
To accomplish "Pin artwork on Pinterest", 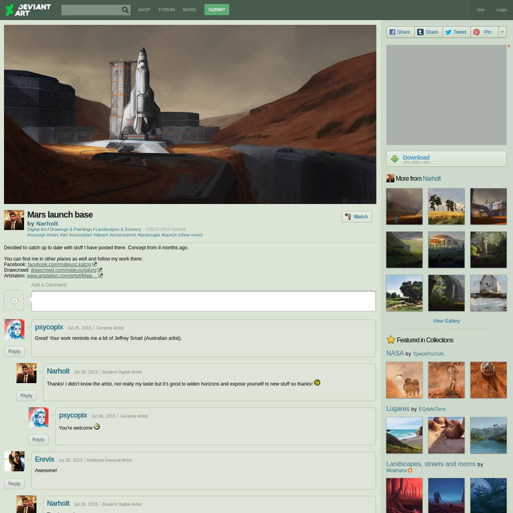I will (x=485, y=32).
